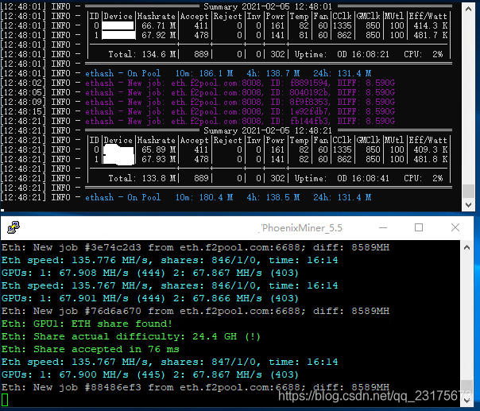This screenshot has width=480, height=411.
Task: Click the upper miner window scrollbar up arrow
Action: [x=468, y=10]
